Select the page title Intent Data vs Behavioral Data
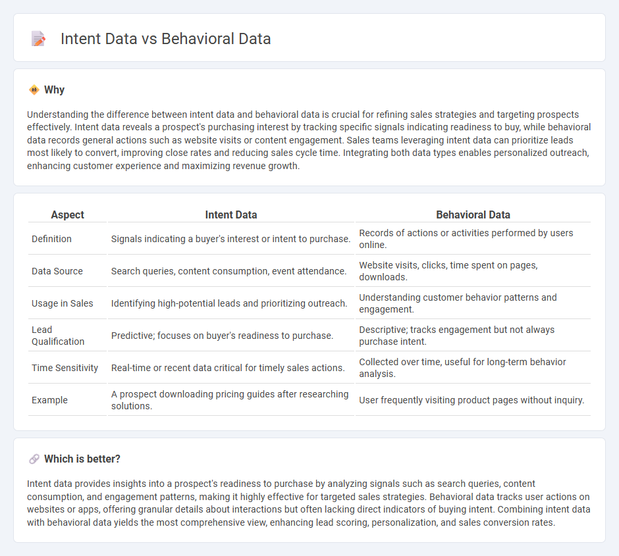The image size is (619, 556). (165, 39)
